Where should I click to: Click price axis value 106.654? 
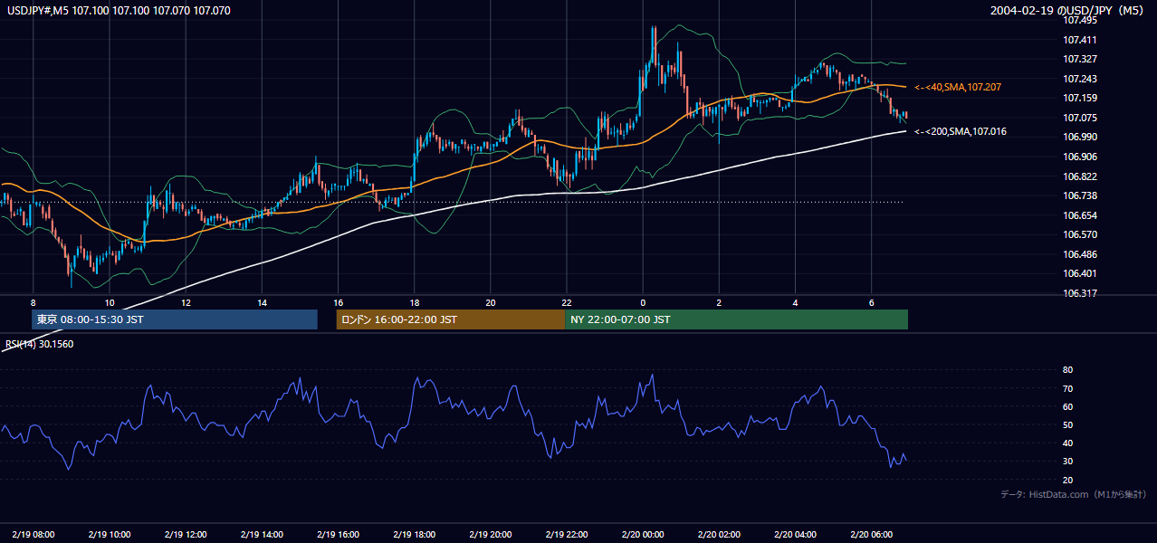(1079, 215)
